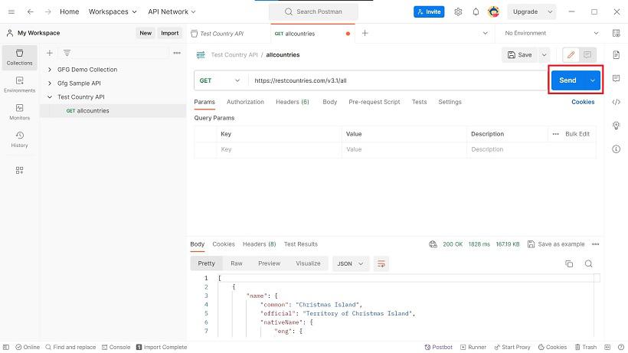628x353 pixels.
Task: Switch to the Authorization tab
Action: (x=245, y=102)
